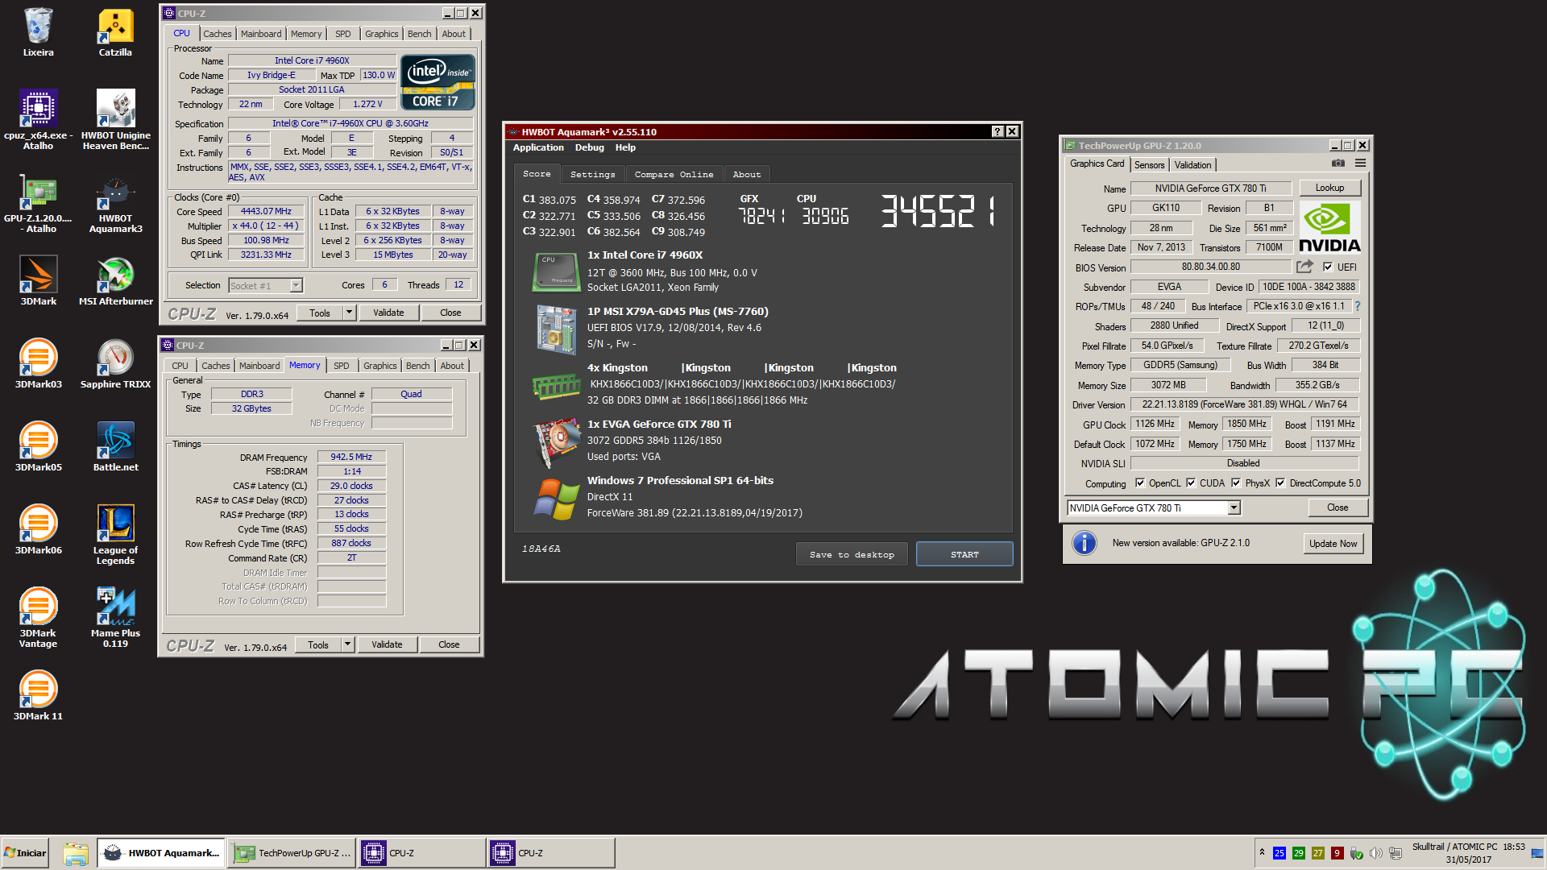Open the Sensors tab in GPU-Z
This screenshot has height=870, width=1547.
point(1150,164)
